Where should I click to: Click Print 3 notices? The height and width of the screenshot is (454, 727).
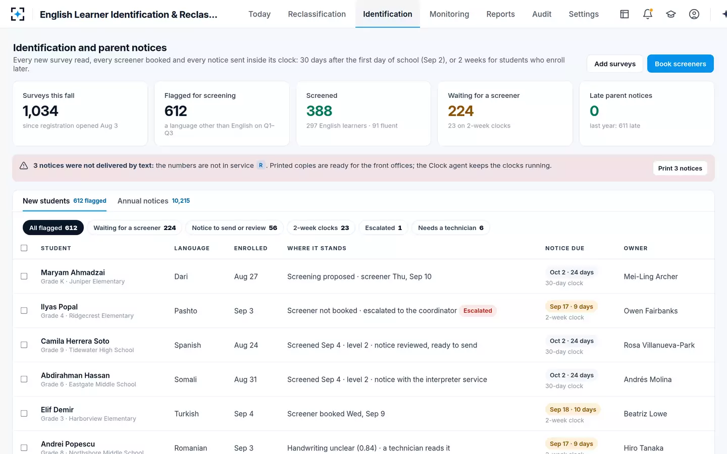(x=680, y=168)
